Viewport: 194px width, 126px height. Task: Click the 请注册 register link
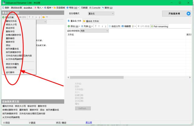click(89, 123)
